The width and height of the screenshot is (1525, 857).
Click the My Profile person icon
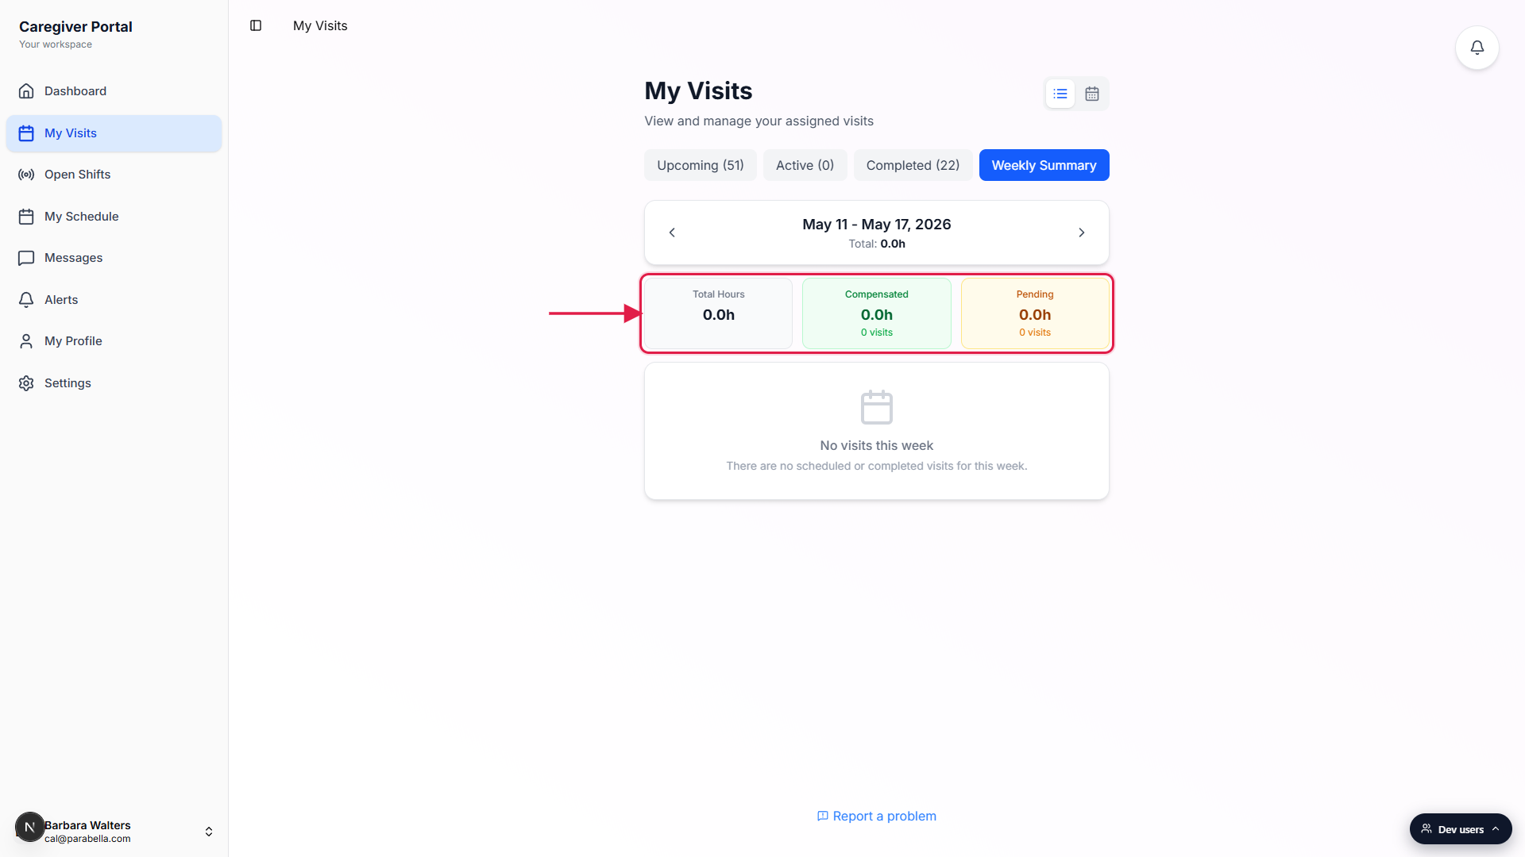click(x=26, y=341)
